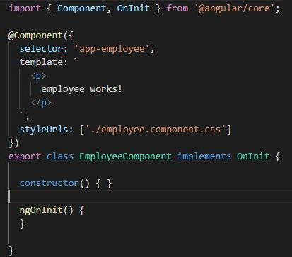Click the 'constructor' keyword
Viewport: 292px width, 257px height.
click(x=49, y=183)
